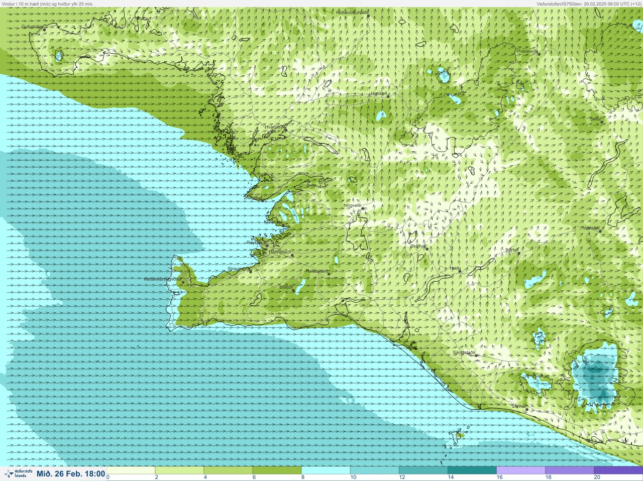
Task: Click the Mið. 26 Feb. 18:00 timestamp
Action: (x=71, y=473)
